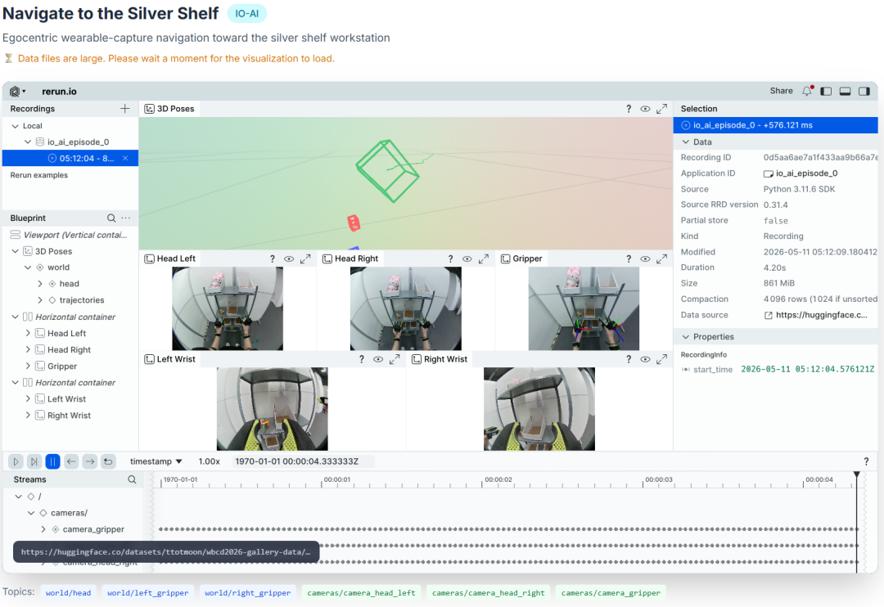This screenshot has height=607, width=884.
Task: Open help for the 3D Poses view
Action: click(629, 109)
